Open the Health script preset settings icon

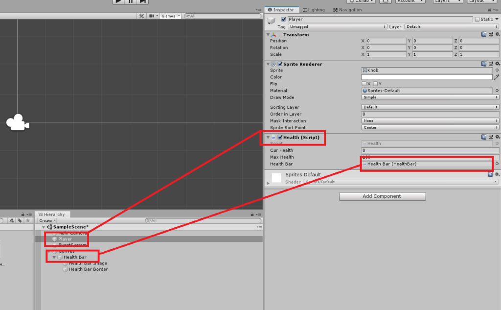pyautogui.click(x=491, y=138)
